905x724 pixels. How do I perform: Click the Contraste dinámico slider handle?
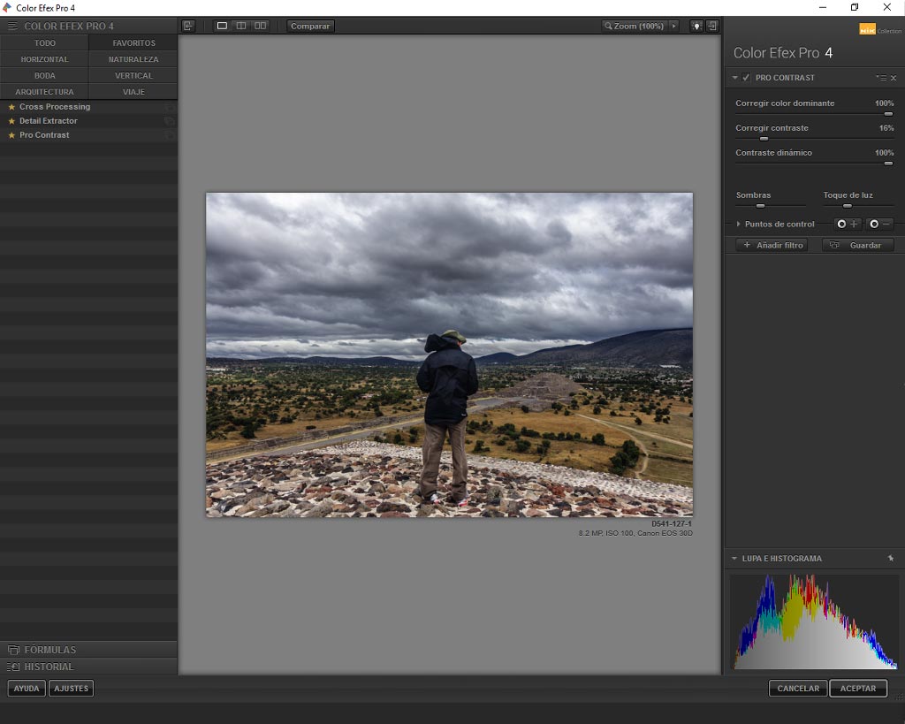click(x=889, y=164)
